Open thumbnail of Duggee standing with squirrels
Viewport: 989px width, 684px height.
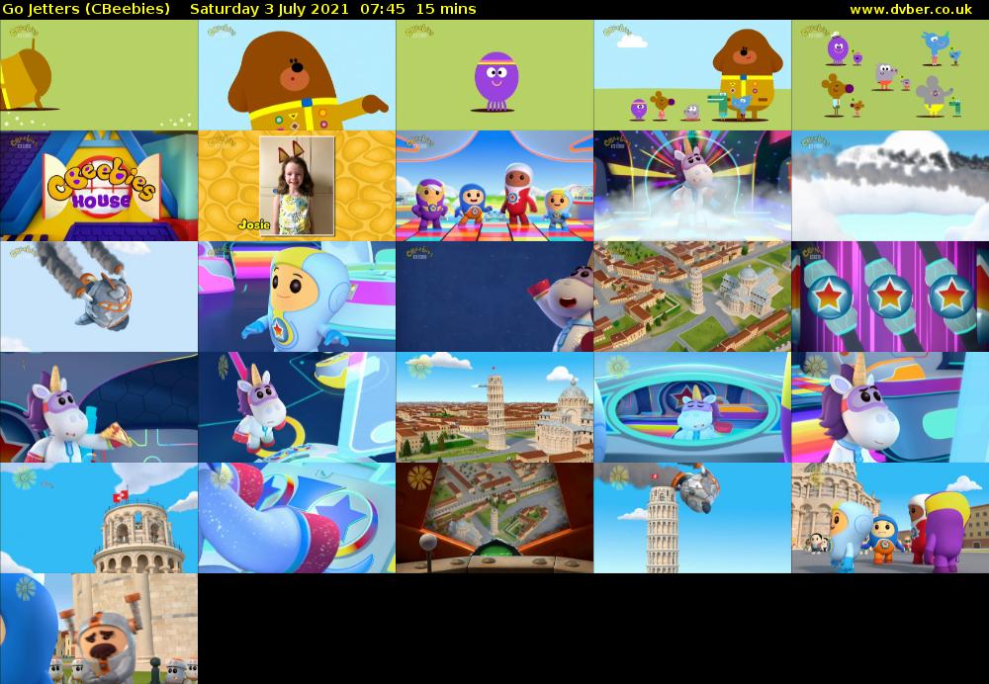click(x=692, y=75)
